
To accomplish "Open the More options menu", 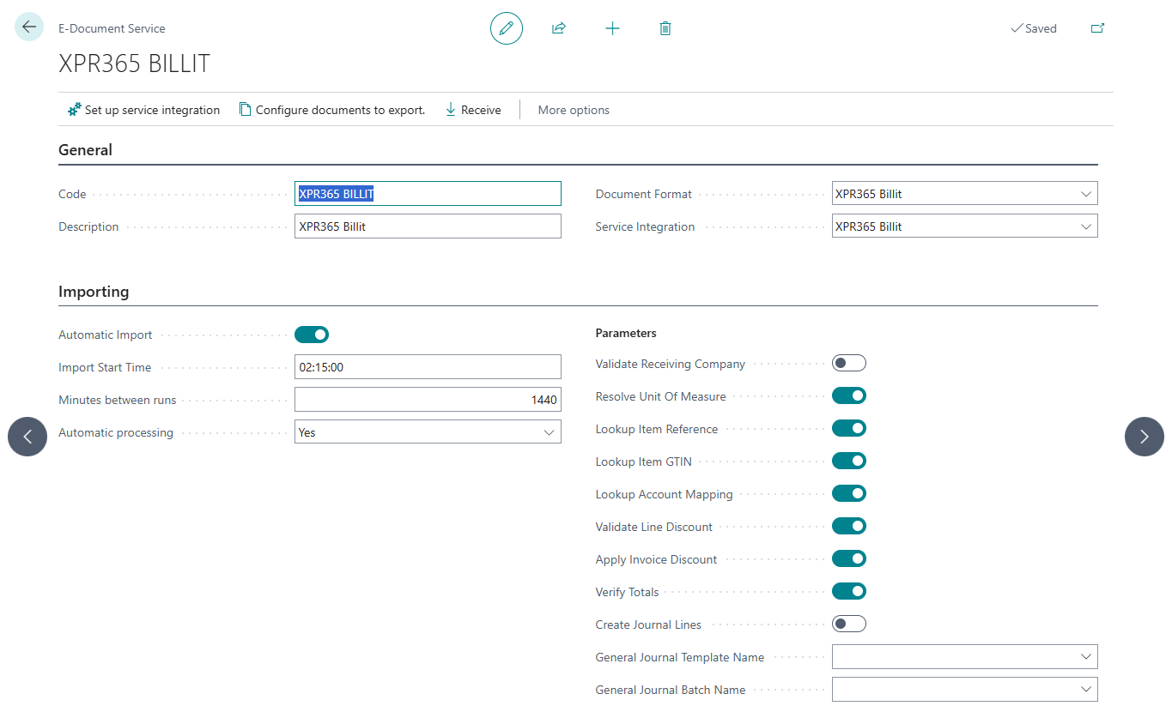I will [x=574, y=110].
